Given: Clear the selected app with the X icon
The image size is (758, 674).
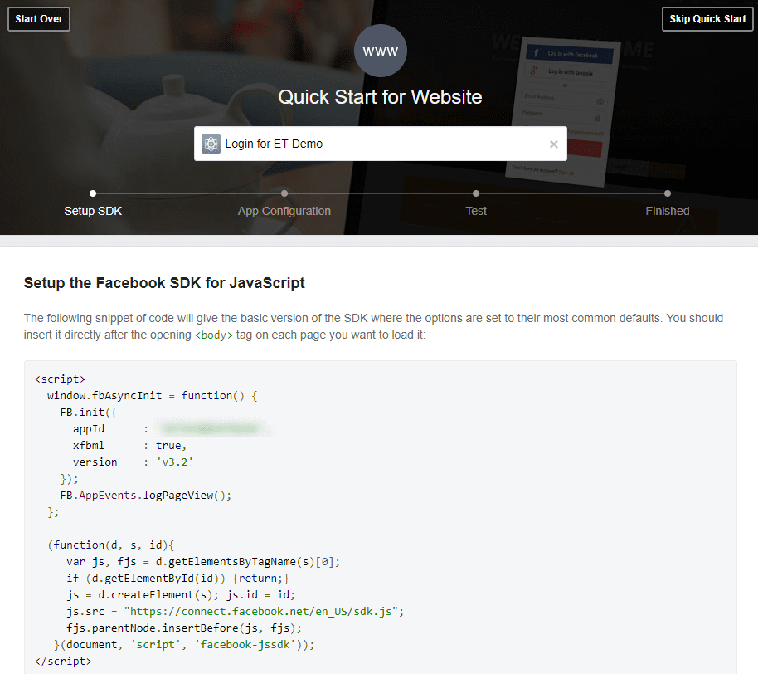Looking at the screenshot, I should [554, 144].
